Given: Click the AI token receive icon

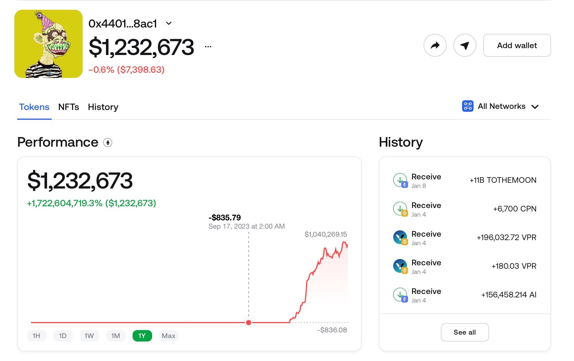Looking at the screenshot, I should (400, 295).
